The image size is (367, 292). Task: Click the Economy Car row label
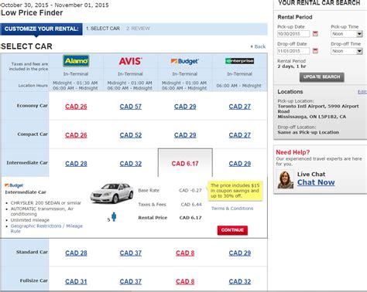(x=33, y=106)
